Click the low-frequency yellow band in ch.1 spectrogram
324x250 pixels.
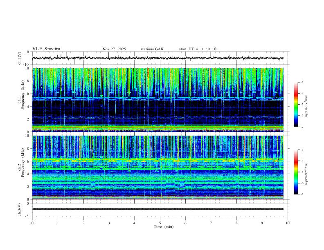point(158,128)
